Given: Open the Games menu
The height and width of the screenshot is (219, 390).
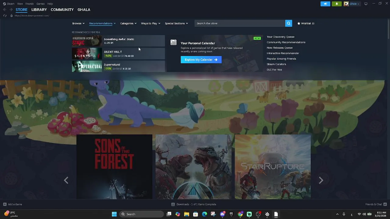Looking at the screenshot, I should pos(41,4).
